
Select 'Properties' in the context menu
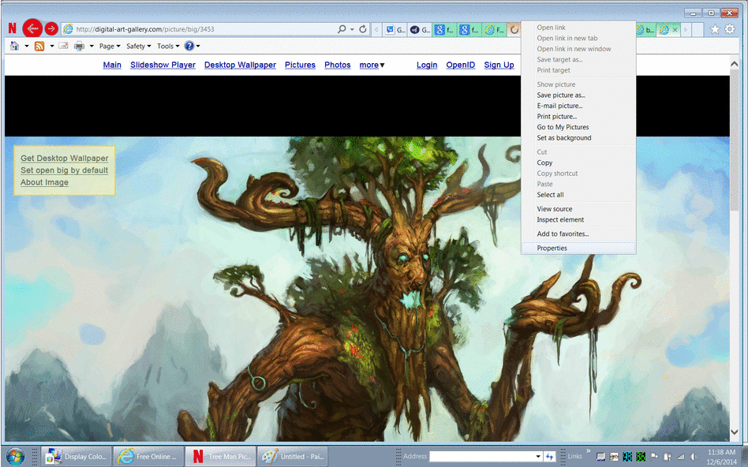552,248
